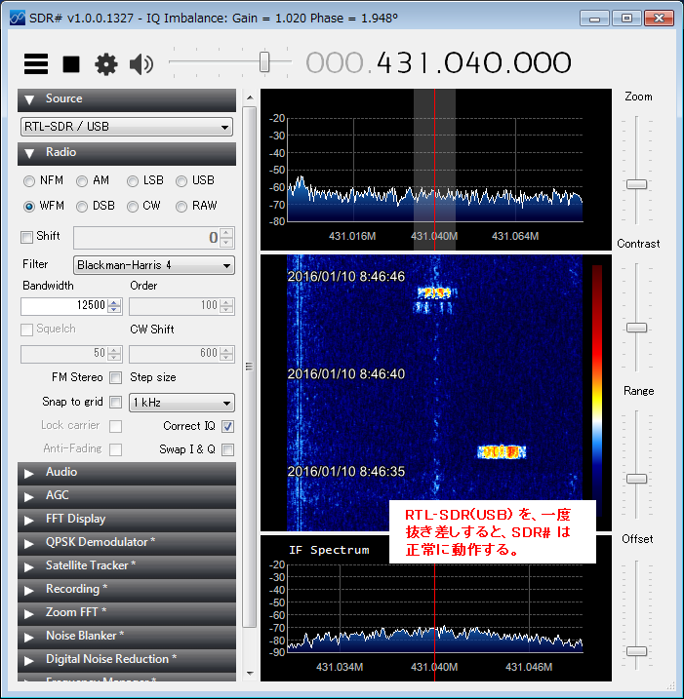Open the settings gear configuration
The width and height of the screenshot is (684, 699).
coord(106,64)
